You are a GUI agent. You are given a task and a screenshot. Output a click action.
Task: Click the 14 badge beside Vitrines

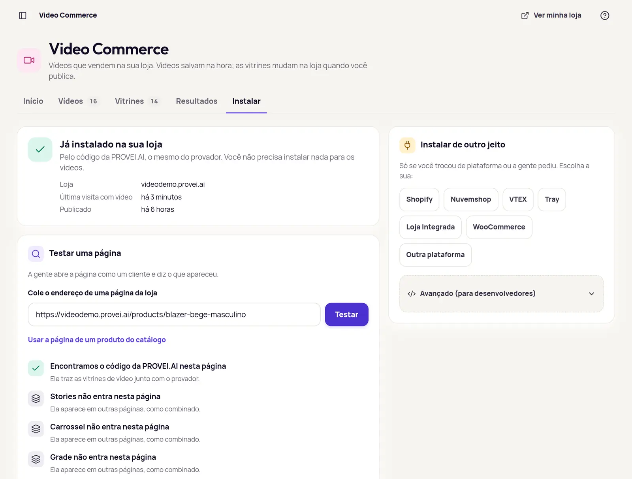pyautogui.click(x=154, y=101)
